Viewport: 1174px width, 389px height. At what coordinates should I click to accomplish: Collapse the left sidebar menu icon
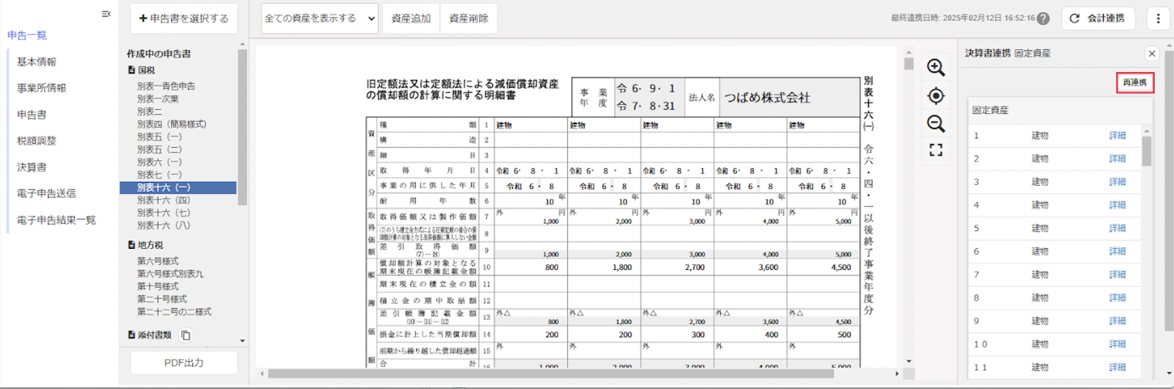106,14
